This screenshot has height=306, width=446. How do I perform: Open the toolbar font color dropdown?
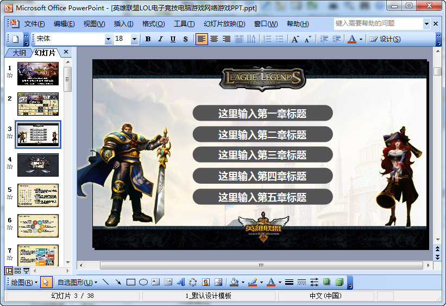click(x=361, y=39)
